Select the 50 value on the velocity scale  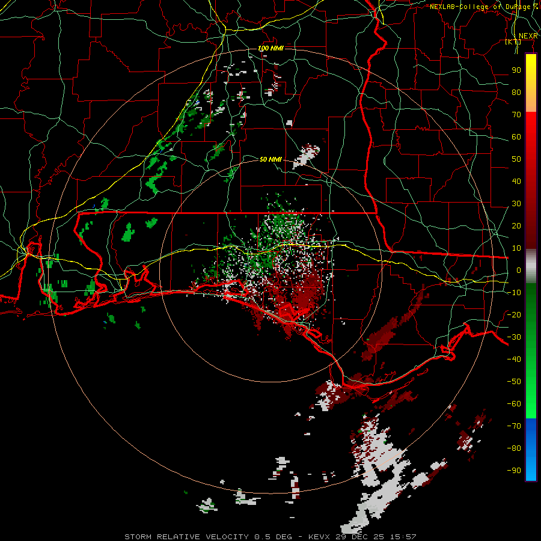[516, 159]
